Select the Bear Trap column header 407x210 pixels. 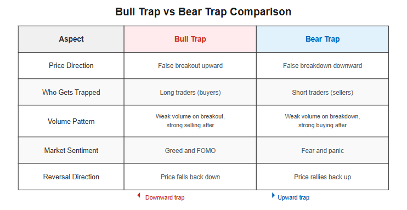323,39
